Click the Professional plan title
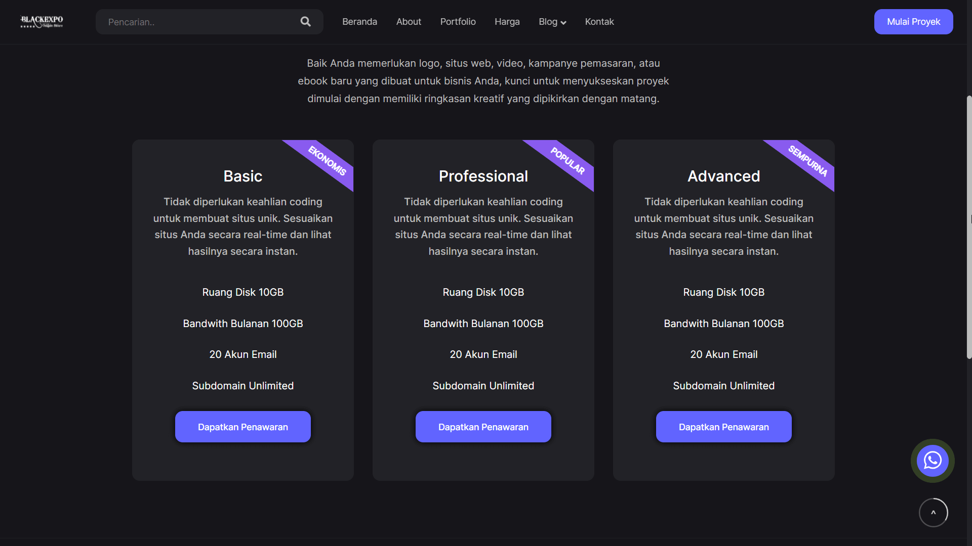Image resolution: width=972 pixels, height=546 pixels. pos(483,176)
